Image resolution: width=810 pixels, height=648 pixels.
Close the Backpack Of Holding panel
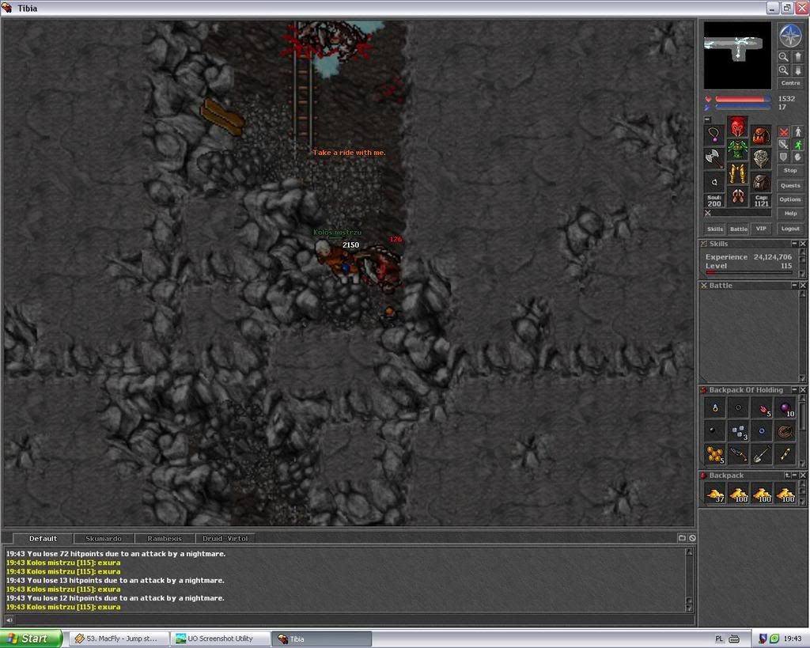pos(803,389)
